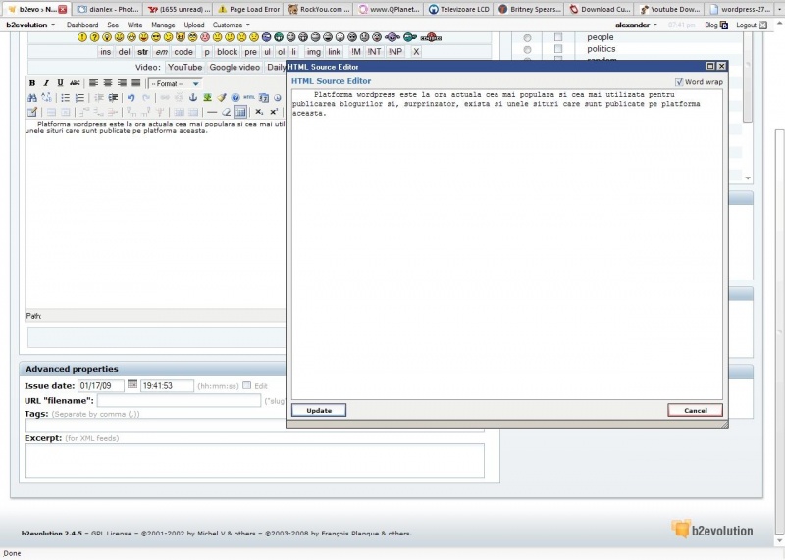Image resolution: width=785 pixels, height=560 pixels.
Task: Check the people category checkbox
Action: point(558,37)
